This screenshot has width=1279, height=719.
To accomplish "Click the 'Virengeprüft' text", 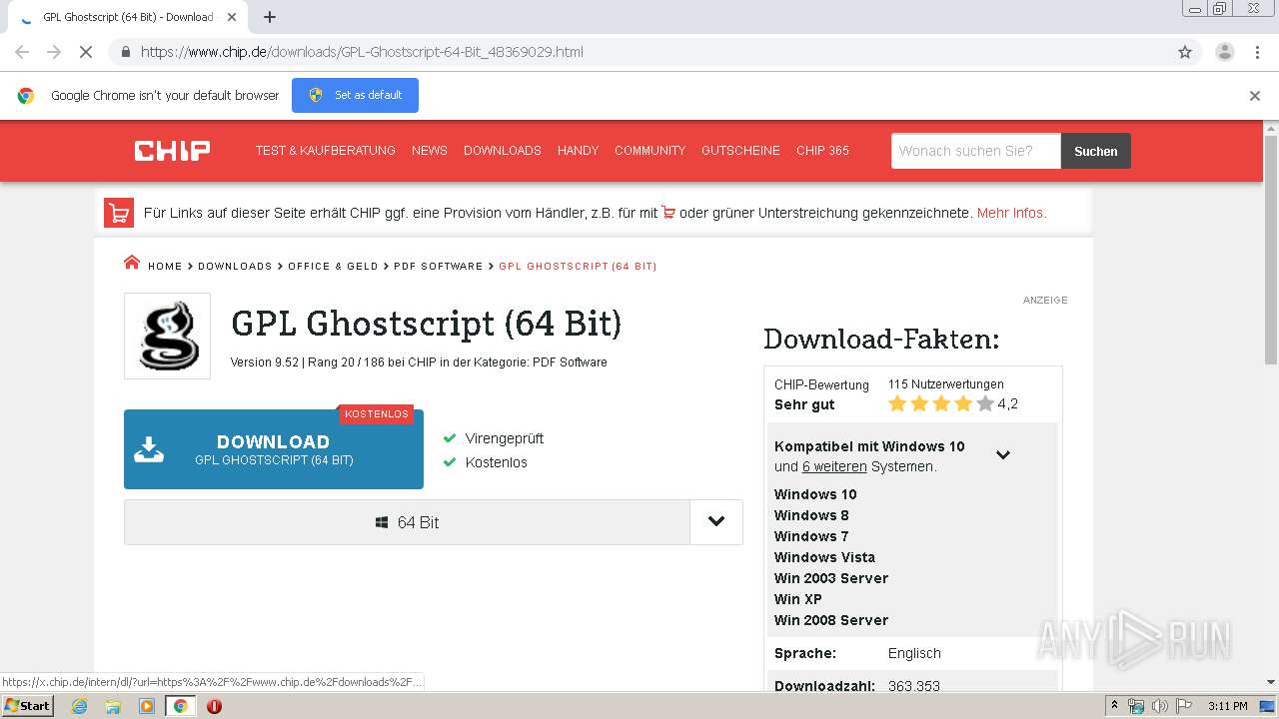I will coord(505,438).
